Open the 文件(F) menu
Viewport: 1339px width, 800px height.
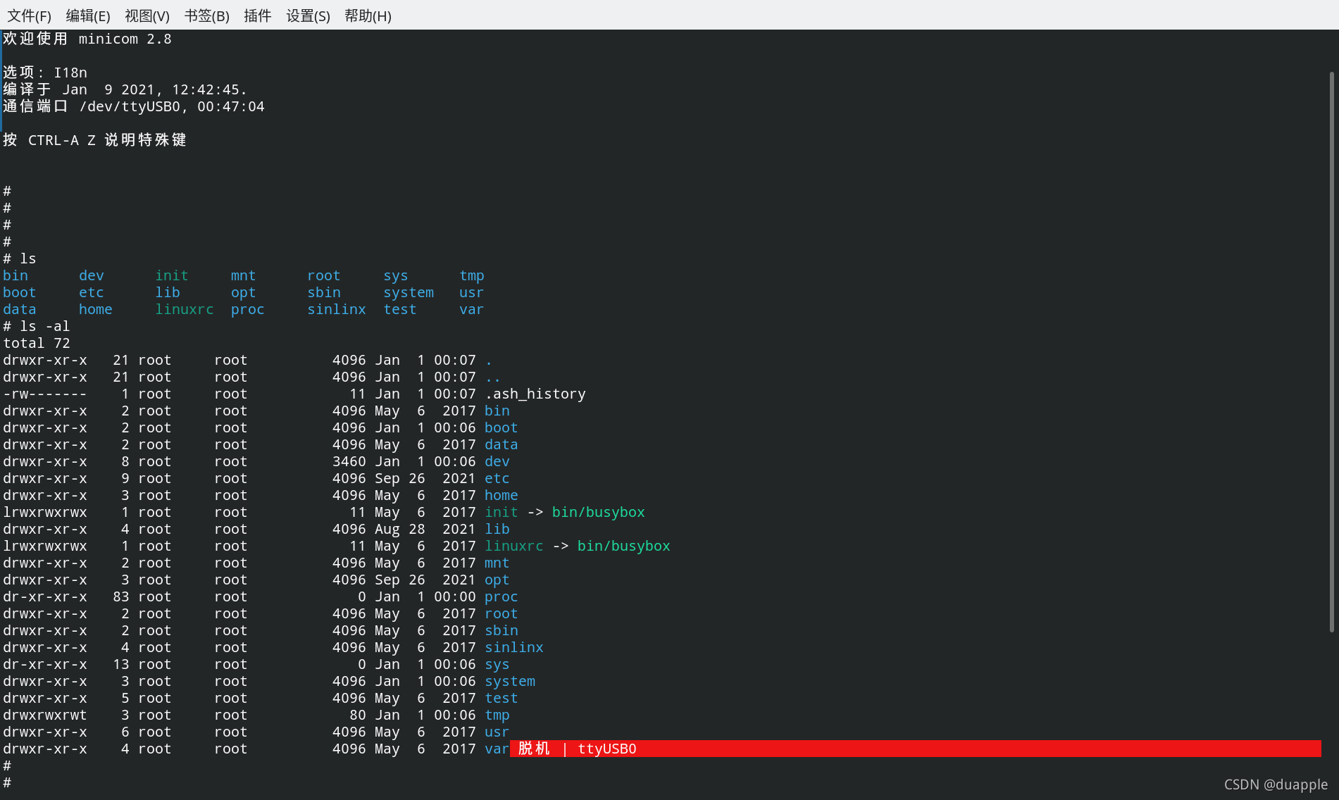29,15
